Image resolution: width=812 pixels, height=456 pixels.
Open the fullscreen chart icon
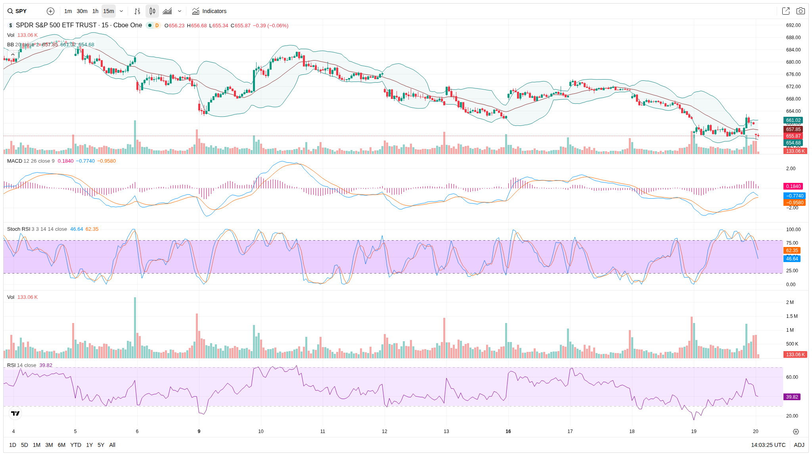(785, 11)
